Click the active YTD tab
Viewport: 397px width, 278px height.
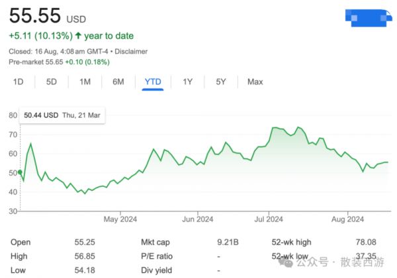(x=153, y=82)
